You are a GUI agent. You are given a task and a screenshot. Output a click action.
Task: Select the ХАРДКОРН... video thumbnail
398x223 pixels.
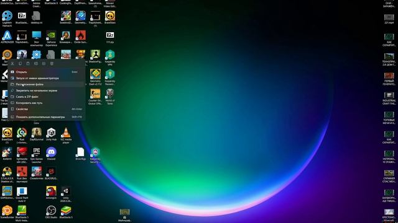pos(389,196)
